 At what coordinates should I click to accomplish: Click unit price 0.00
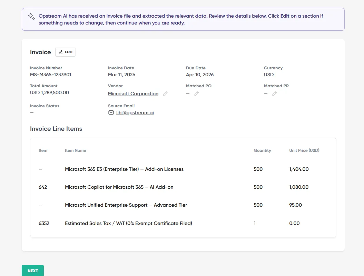[294, 223]
